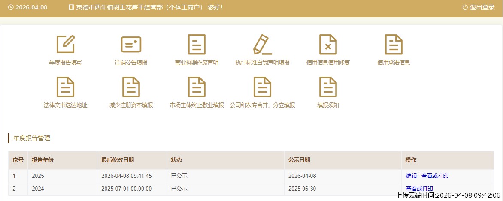Open the 填报须知 document icon
This screenshot has width=503, height=201.
coord(328,87)
